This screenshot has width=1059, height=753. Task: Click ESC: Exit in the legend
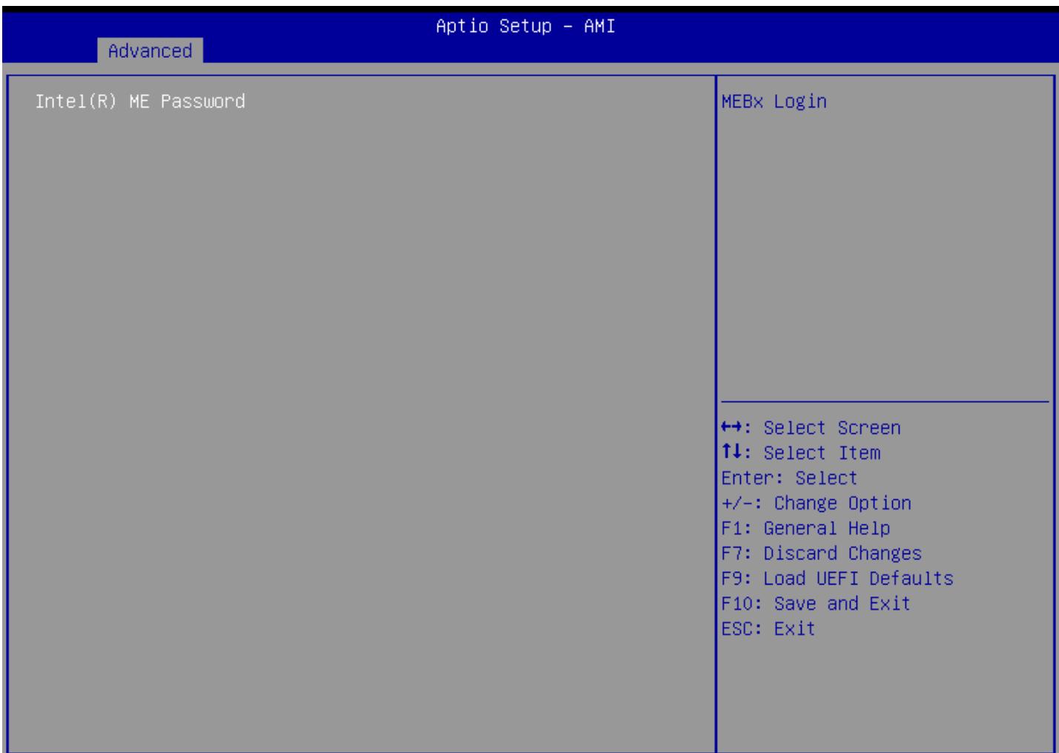[x=768, y=628]
